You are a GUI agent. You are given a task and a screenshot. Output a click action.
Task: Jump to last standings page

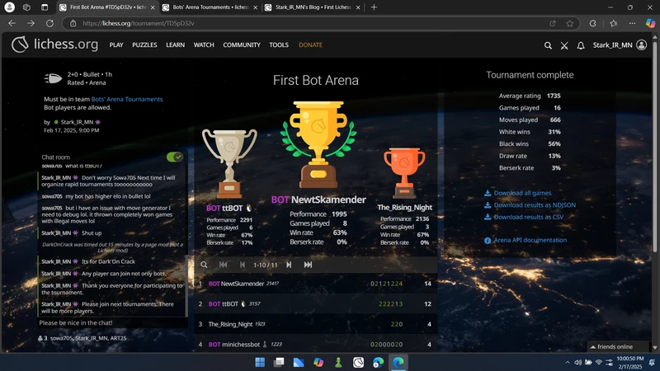pyautogui.click(x=308, y=265)
